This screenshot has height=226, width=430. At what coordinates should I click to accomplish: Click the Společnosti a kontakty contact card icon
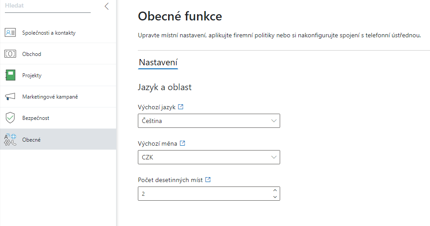point(10,32)
